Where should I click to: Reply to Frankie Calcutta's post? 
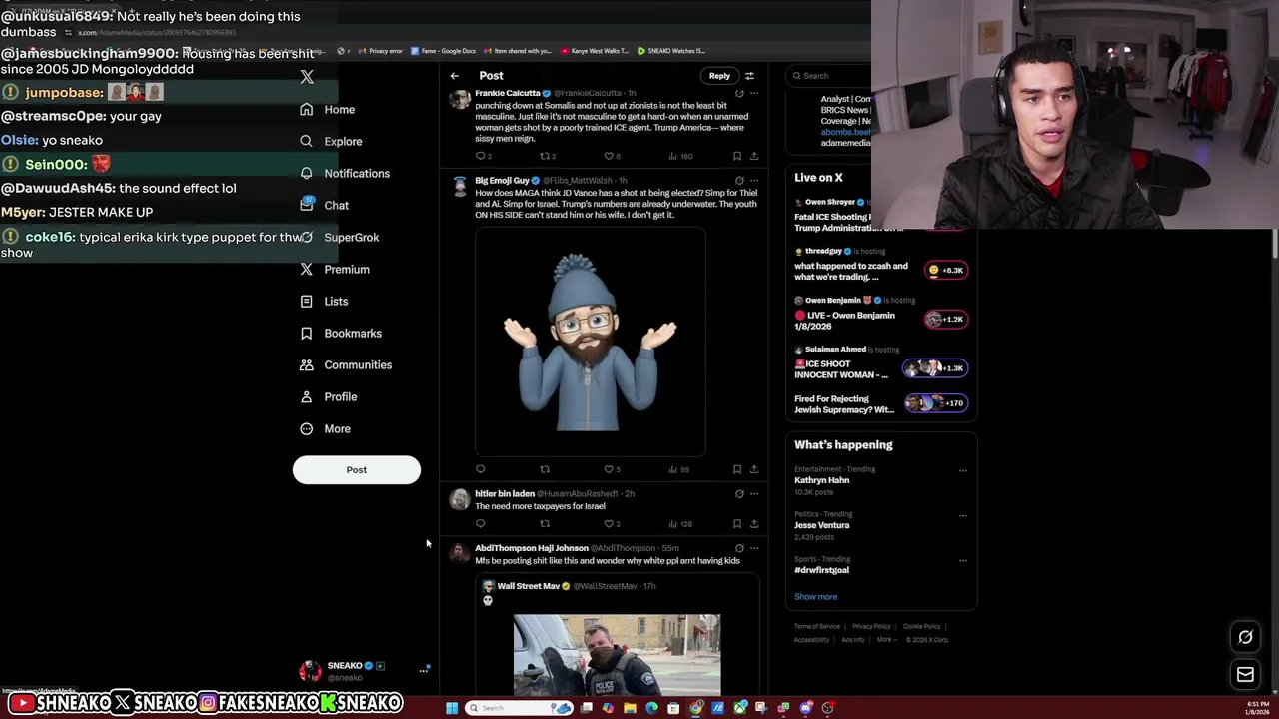(x=481, y=156)
